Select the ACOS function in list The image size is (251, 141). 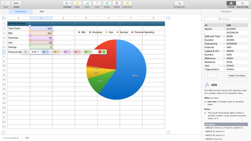tap(237, 36)
